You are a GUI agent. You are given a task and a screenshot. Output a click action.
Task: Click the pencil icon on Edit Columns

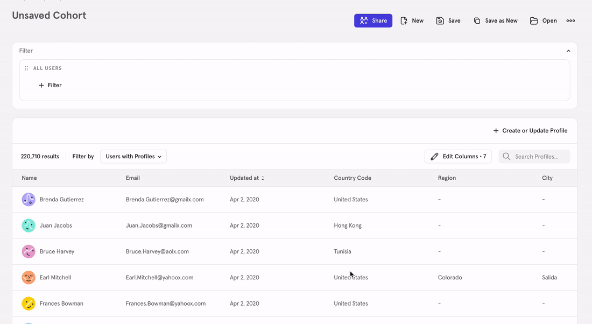(435, 156)
